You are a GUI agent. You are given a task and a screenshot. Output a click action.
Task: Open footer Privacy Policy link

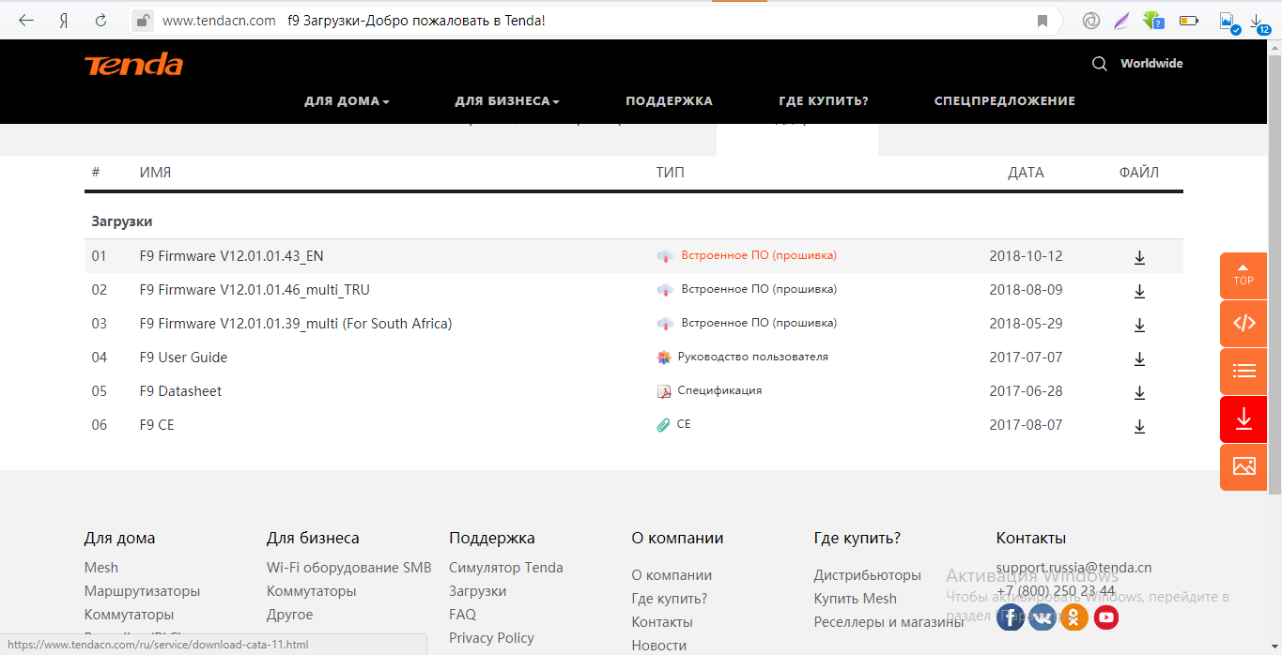(491, 638)
